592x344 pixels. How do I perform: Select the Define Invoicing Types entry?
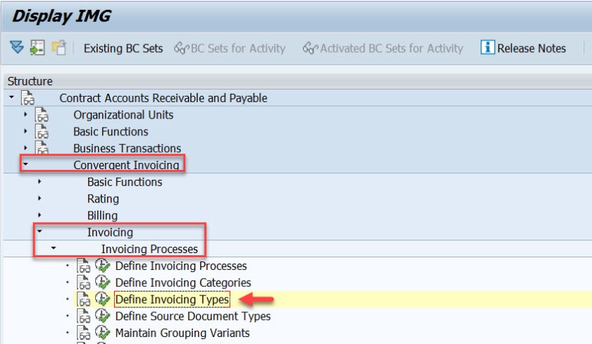pyautogui.click(x=172, y=300)
